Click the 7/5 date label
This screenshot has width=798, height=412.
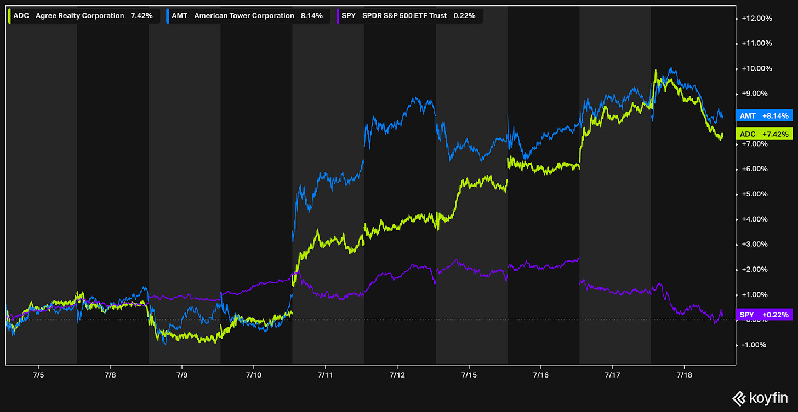click(38, 375)
